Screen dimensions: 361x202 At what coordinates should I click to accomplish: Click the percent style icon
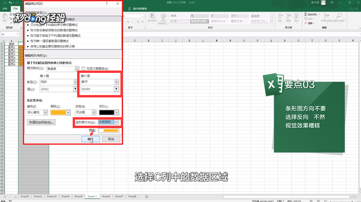128,22
